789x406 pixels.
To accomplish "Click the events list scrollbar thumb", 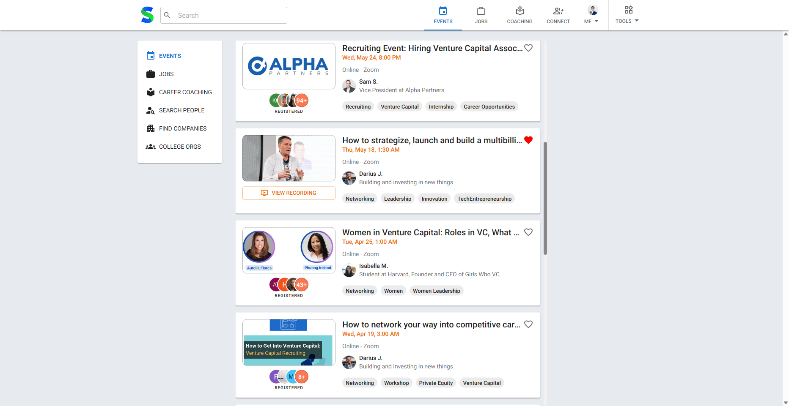I will tap(545, 198).
